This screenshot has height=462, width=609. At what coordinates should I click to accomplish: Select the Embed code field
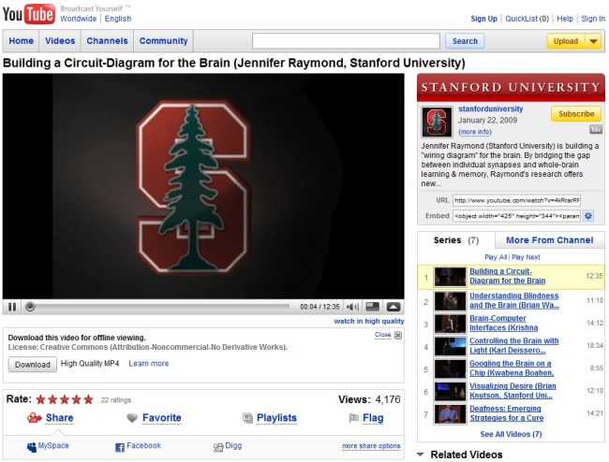pos(516,216)
